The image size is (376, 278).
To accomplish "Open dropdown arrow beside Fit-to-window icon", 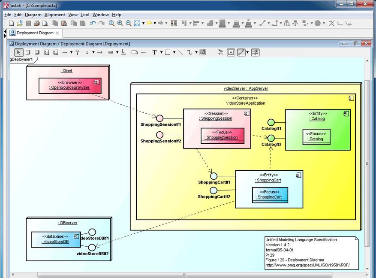I will (143, 24).
